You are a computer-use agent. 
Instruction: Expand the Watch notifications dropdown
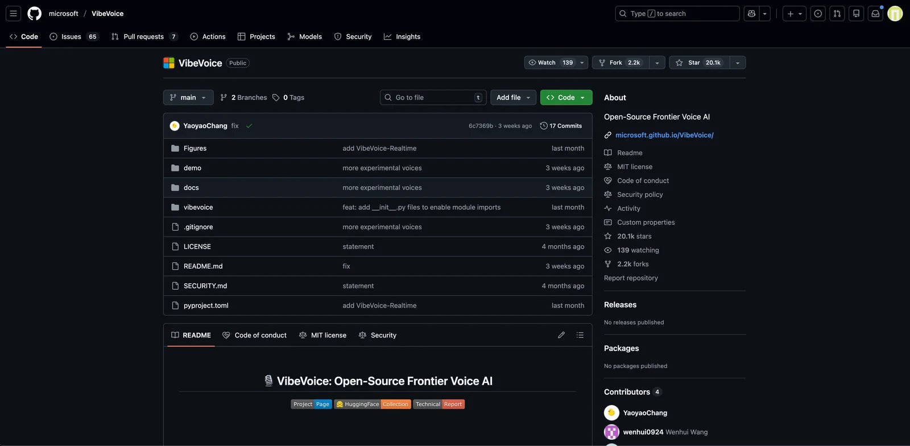point(556,63)
